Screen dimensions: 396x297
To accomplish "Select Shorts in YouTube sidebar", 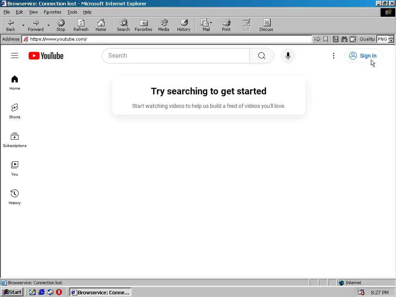I will click(15, 111).
